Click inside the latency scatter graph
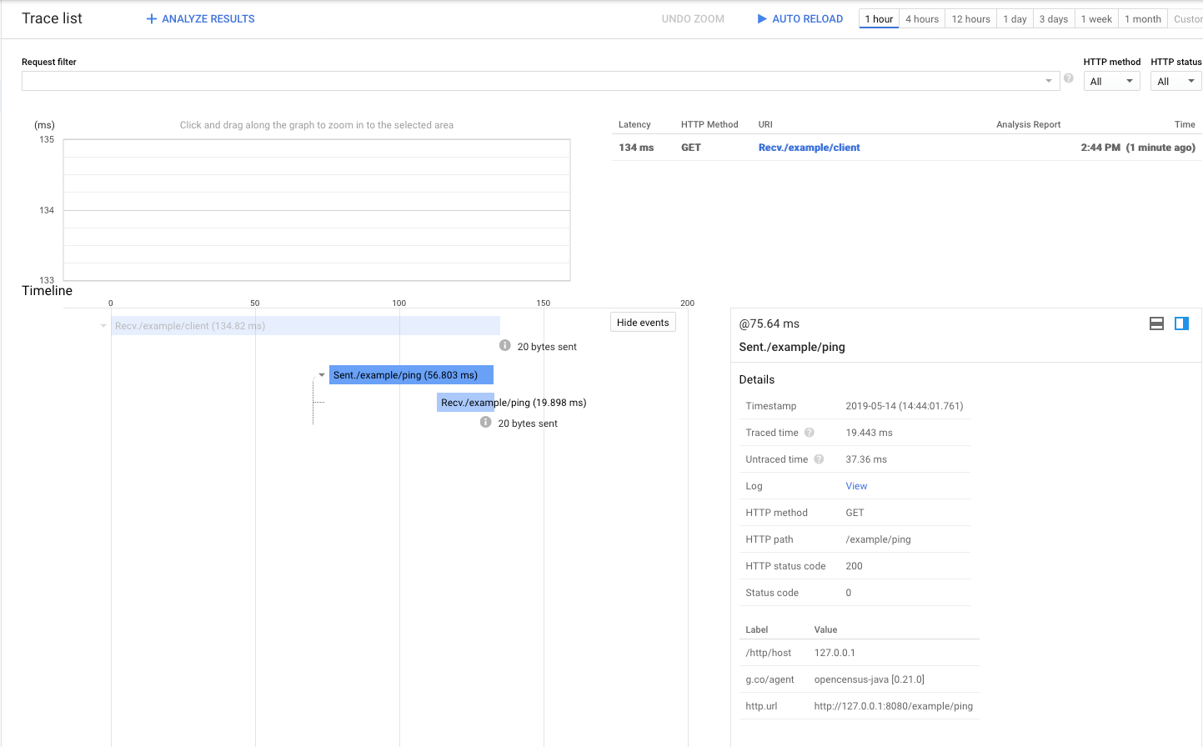This screenshot has width=1203, height=747. [317, 210]
